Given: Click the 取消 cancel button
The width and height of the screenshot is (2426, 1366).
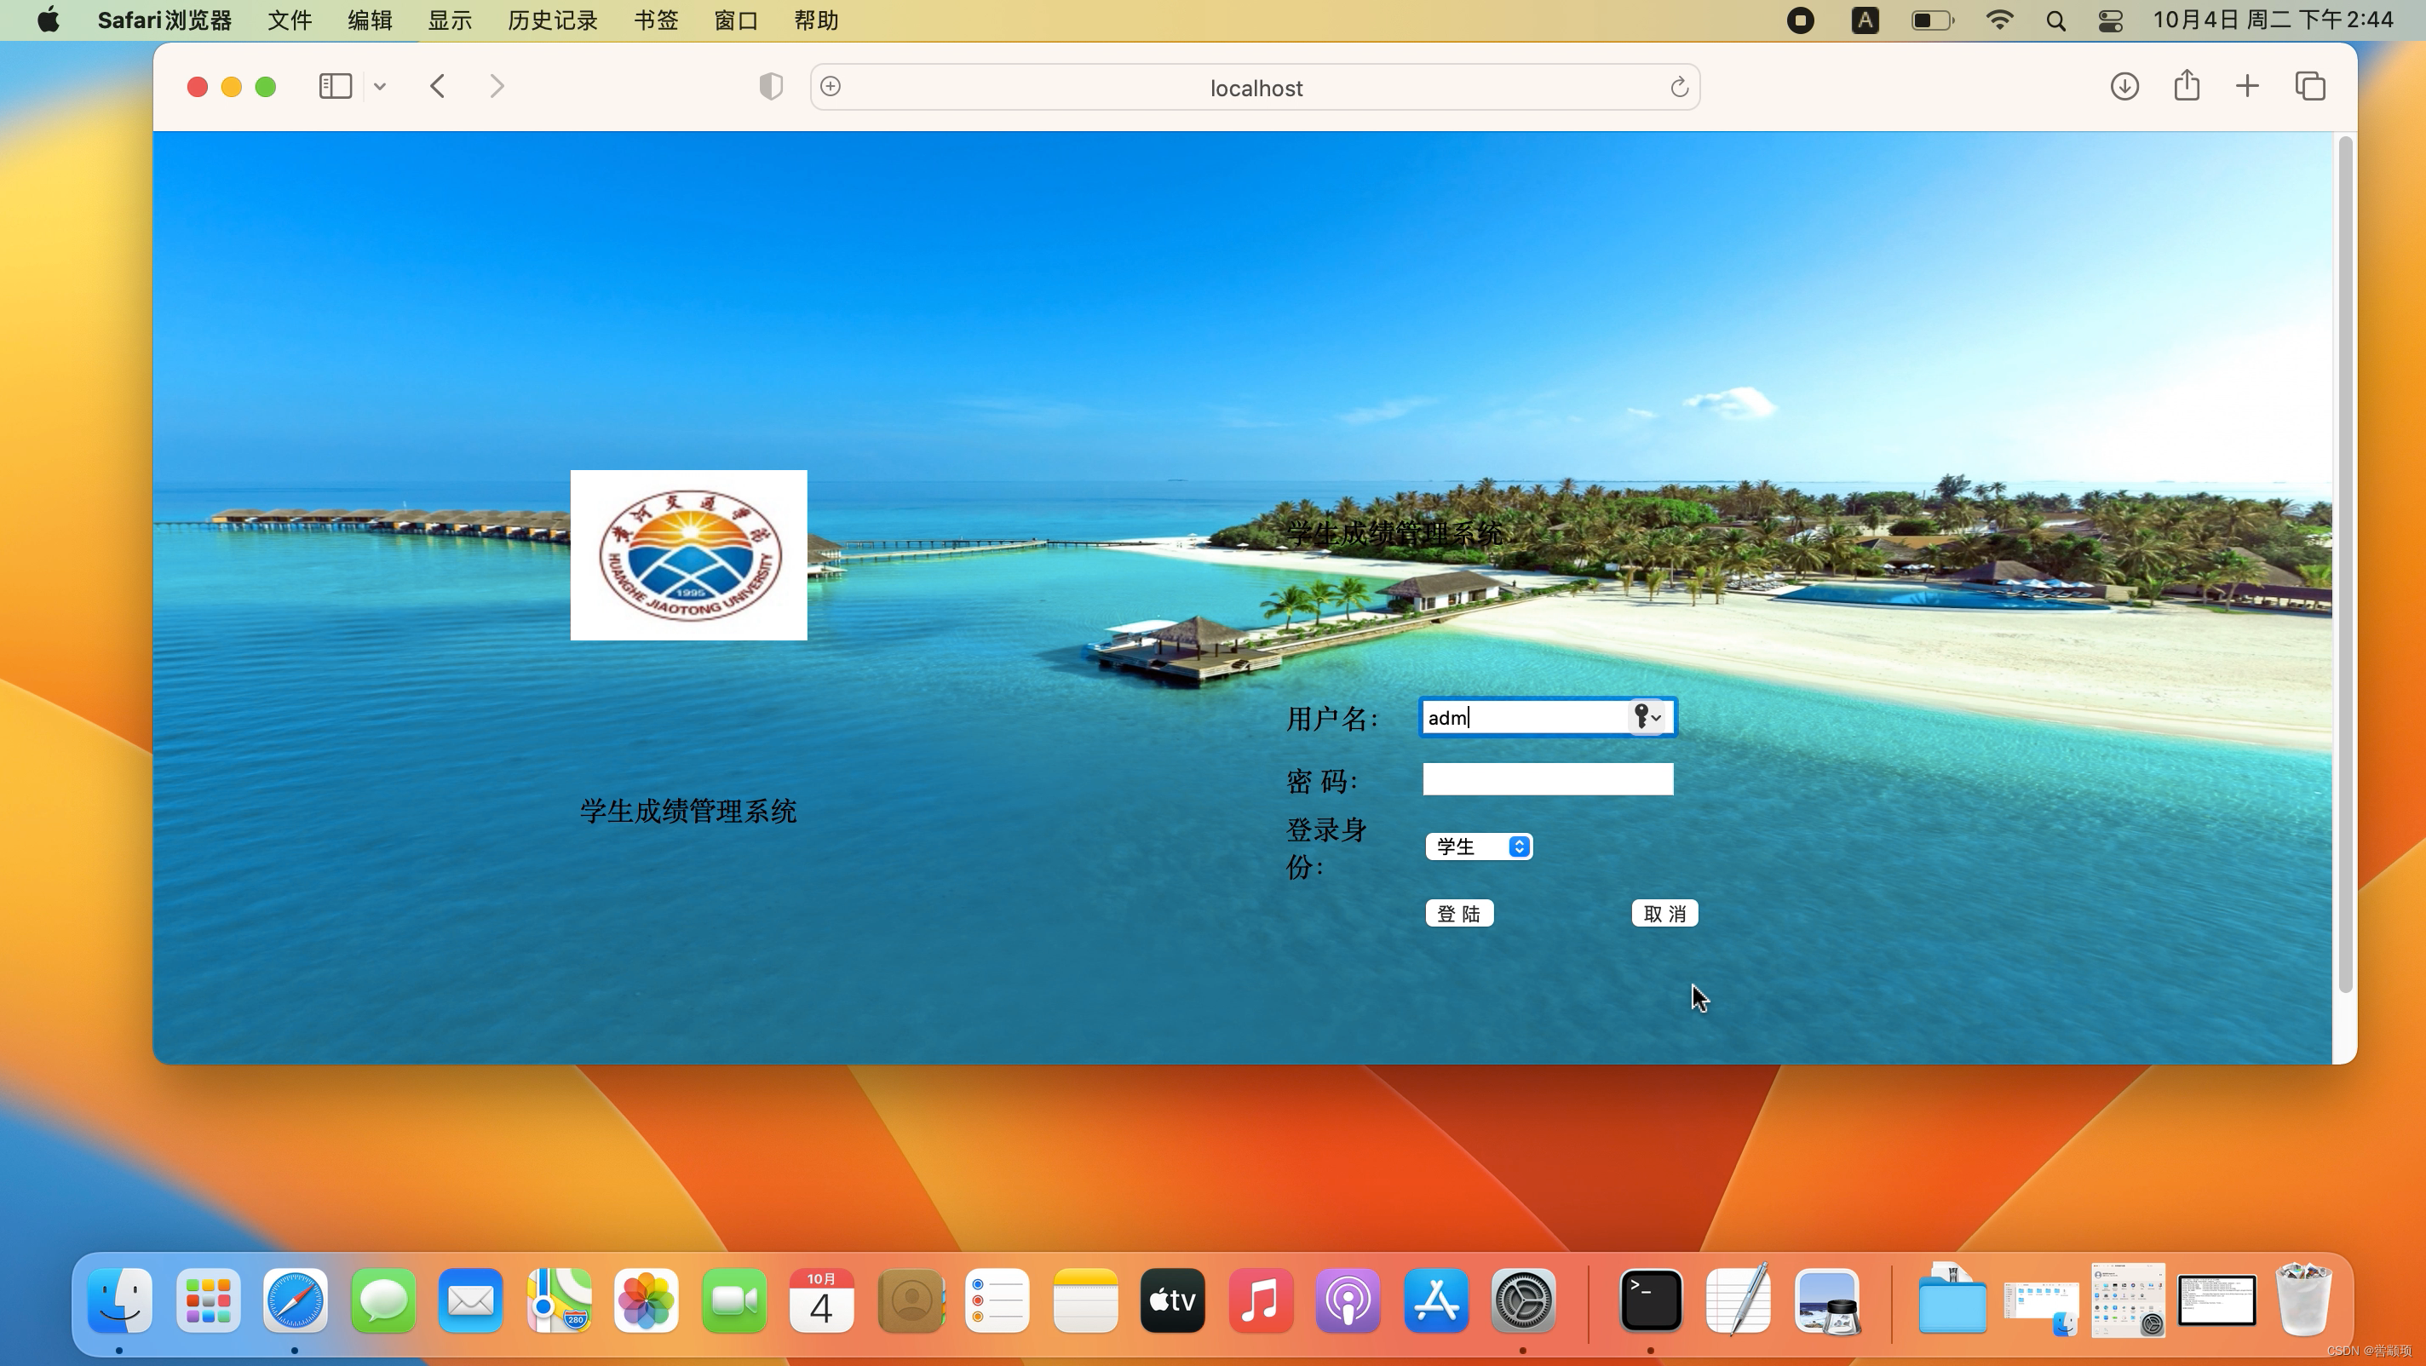Looking at the screenshot, I should point(1664,913).
